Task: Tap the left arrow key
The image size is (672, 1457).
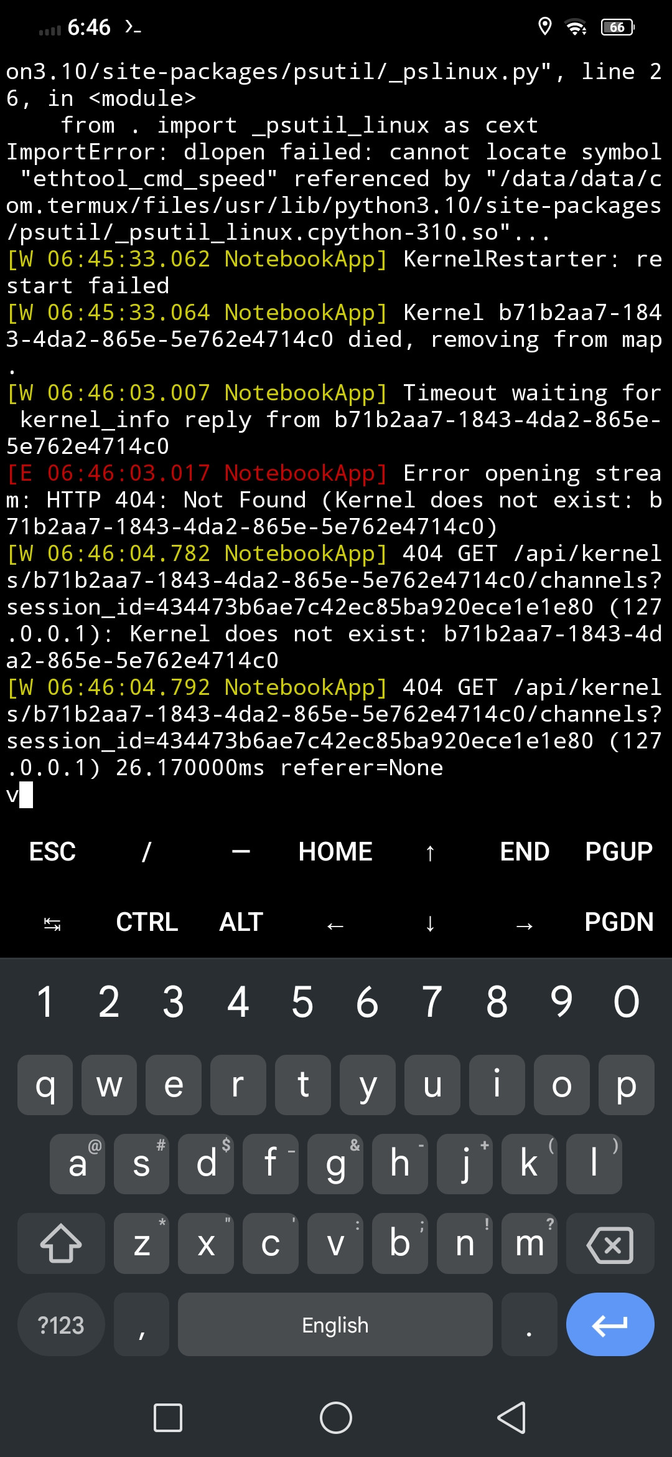Action: click(x=335, y=925)
